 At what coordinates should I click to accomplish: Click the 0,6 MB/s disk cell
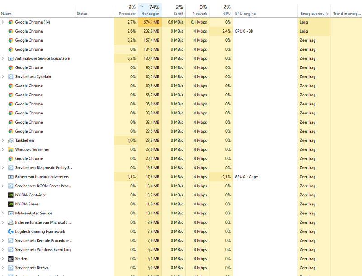[173, 22]
